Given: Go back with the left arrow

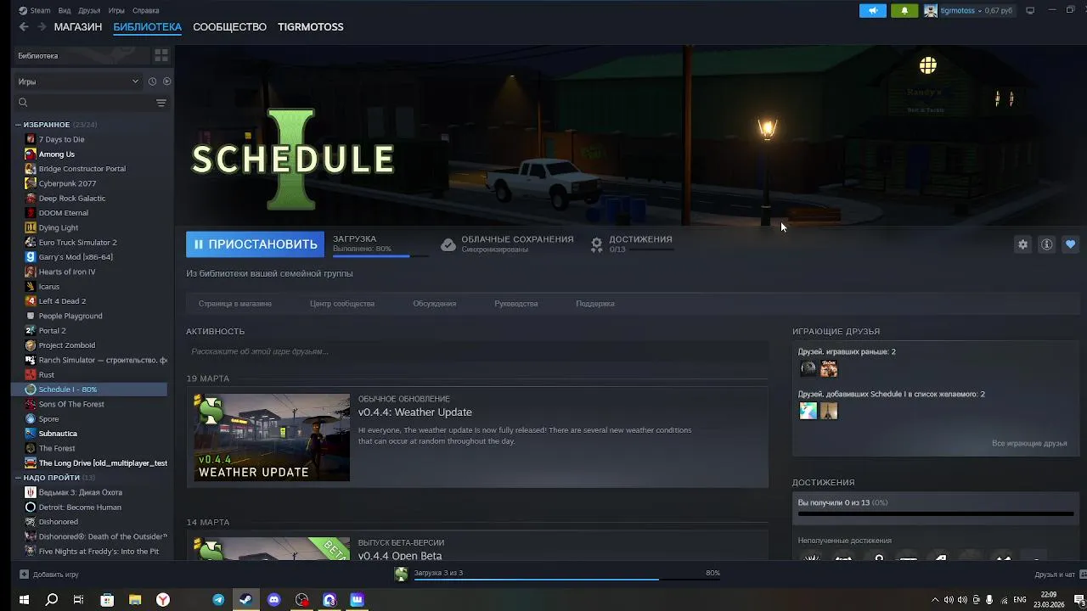Looking at the screenshot, I should pyautogui.click(x=24, y=27).
